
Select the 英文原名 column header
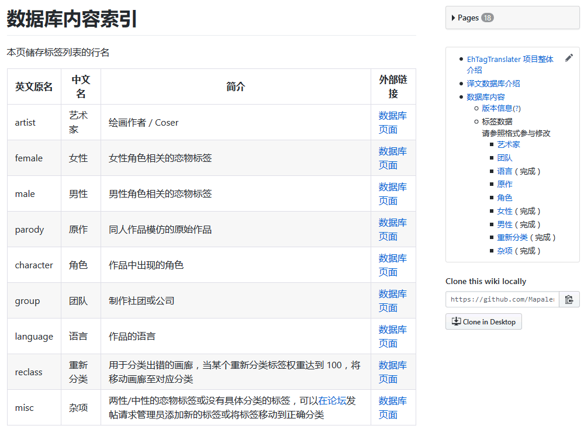coord(34,87)
